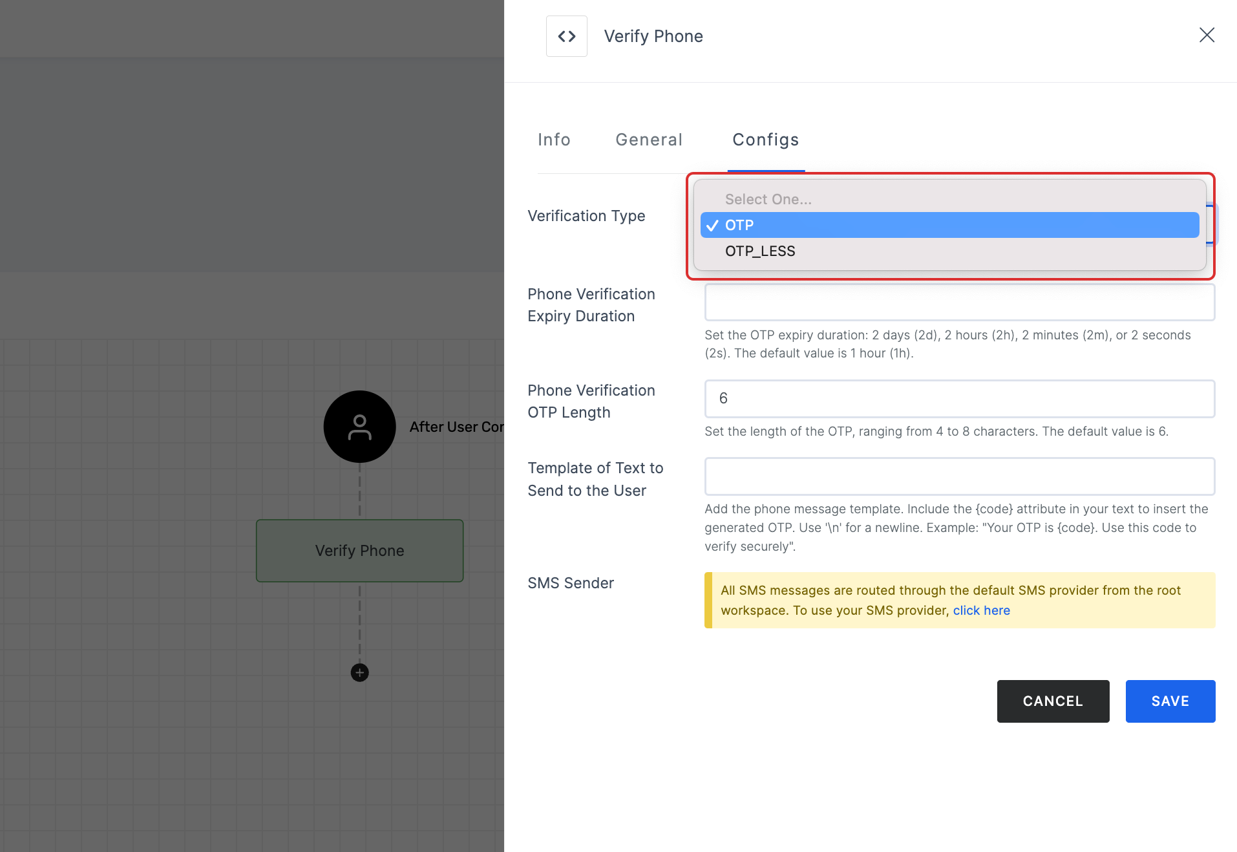The image size is (1237, 852).
Task: Save the Verify Phone configuration
Action: click(x=1170, y=701)
